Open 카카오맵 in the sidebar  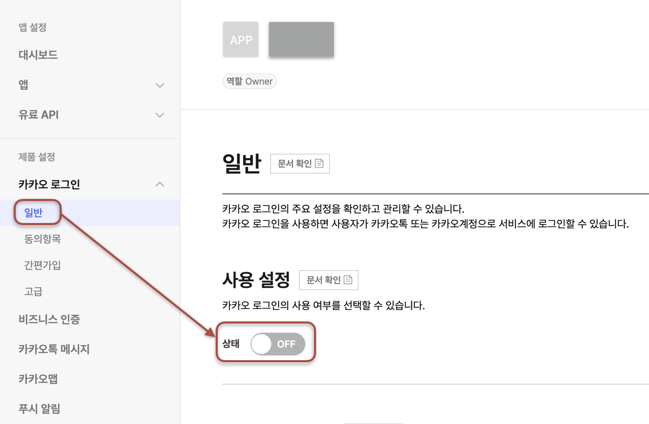click(38, 379)
